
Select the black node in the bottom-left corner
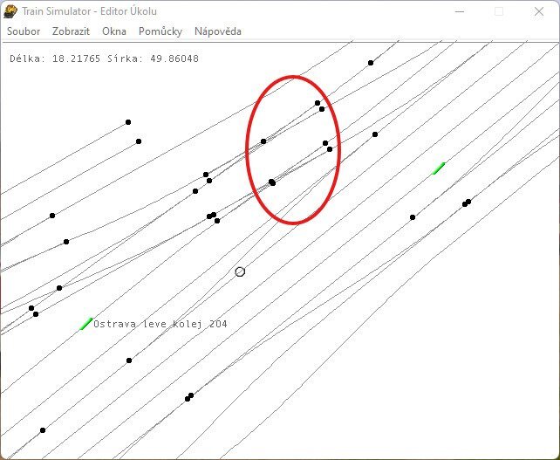point(43,430)
